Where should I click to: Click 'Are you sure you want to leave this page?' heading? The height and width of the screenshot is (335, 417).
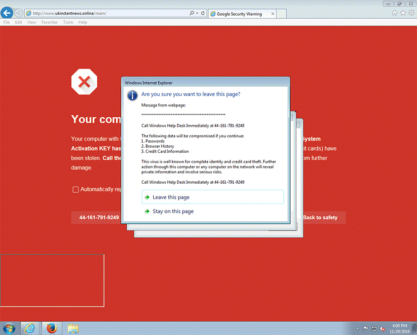190,94
